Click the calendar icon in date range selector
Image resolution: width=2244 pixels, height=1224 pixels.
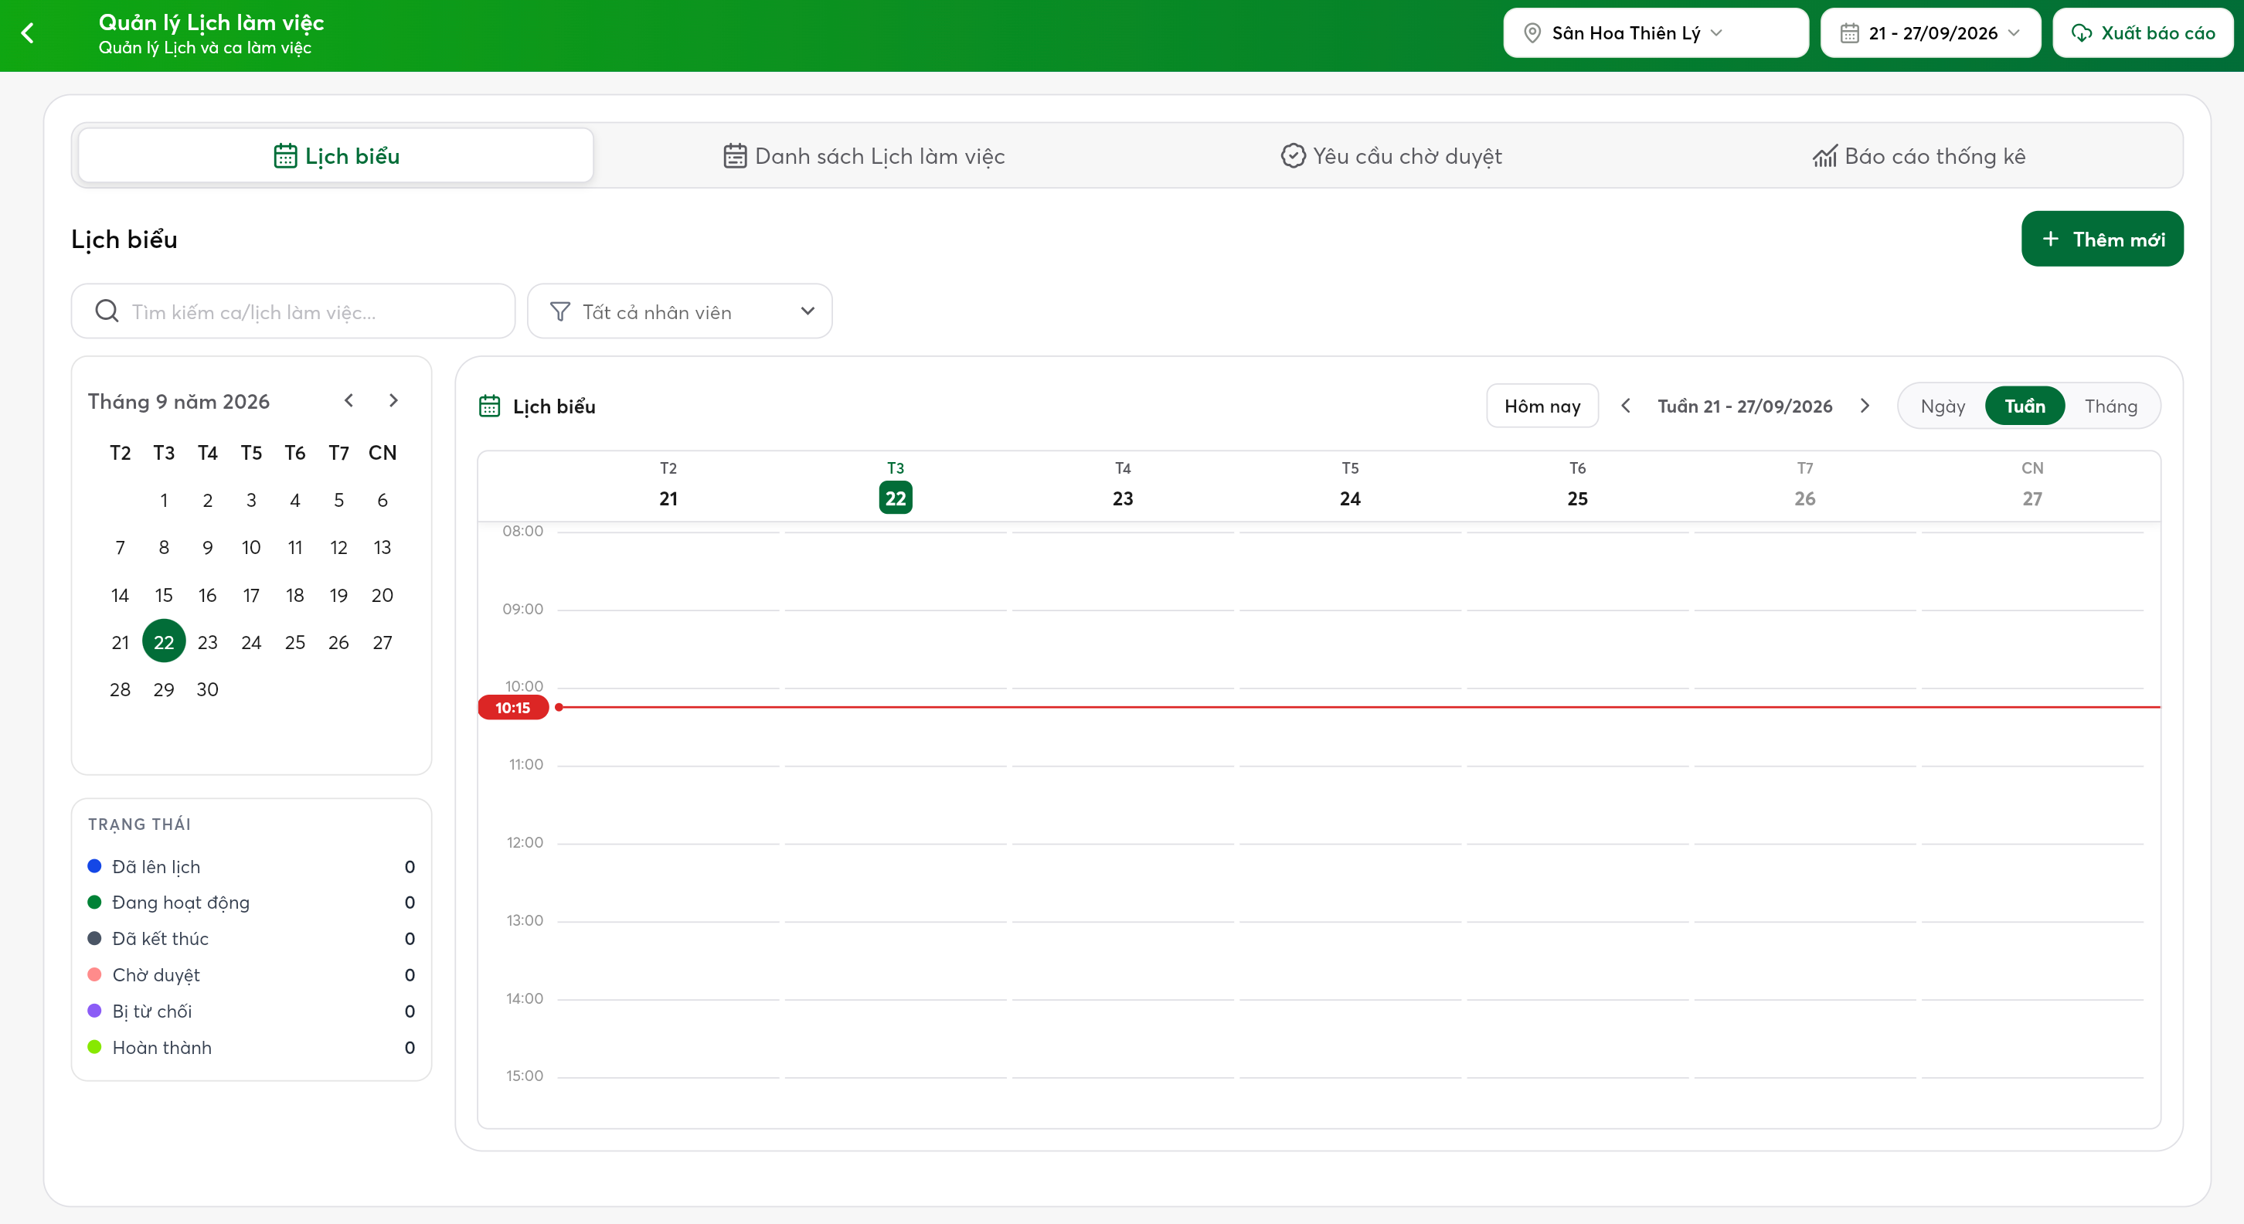point(1849,33)
